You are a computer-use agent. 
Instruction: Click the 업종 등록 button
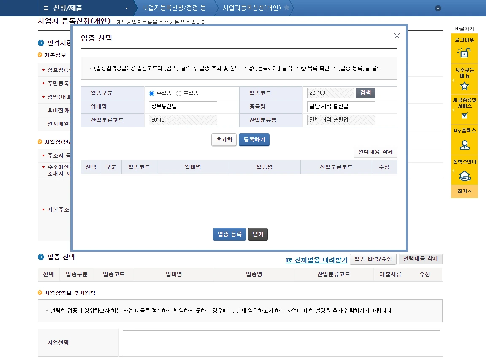point(229,234)
